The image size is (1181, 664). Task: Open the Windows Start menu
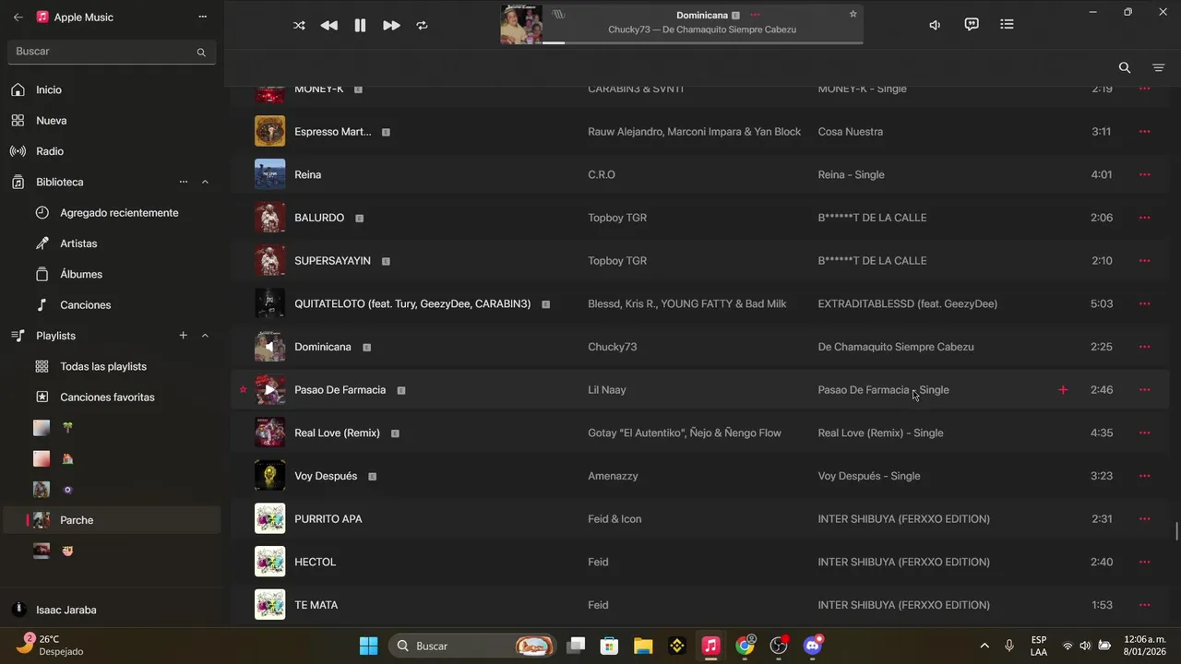(x=368, y=646)
